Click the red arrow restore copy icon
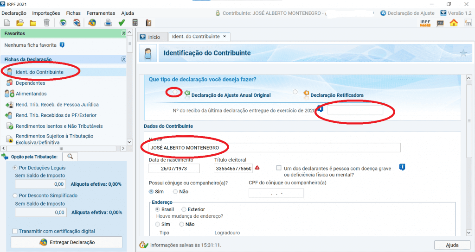Viewport: 475px width, 252px height. coord(77,23)
